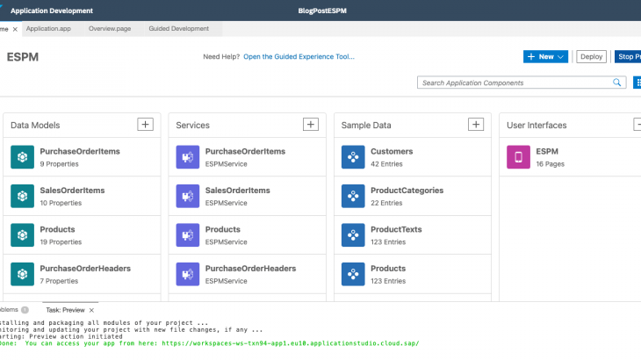Click the ESPM user interface icon
Screen dimensions: 641x360
(518, 157)
